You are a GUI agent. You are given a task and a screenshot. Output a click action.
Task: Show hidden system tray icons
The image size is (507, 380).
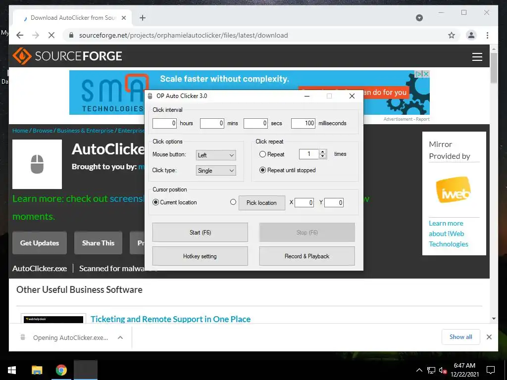[x=419, y=370]
